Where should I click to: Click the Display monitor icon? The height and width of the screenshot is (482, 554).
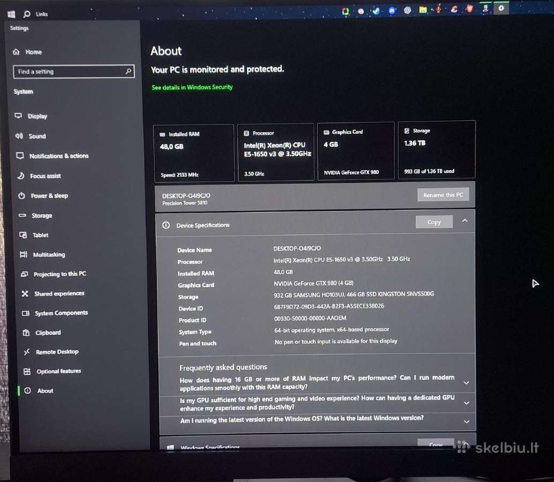pyautogui.click(x=18, y=116)
